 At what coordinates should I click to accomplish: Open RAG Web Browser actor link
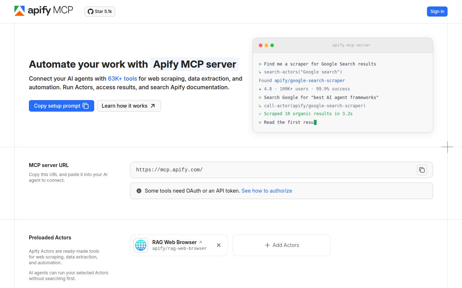177,242
